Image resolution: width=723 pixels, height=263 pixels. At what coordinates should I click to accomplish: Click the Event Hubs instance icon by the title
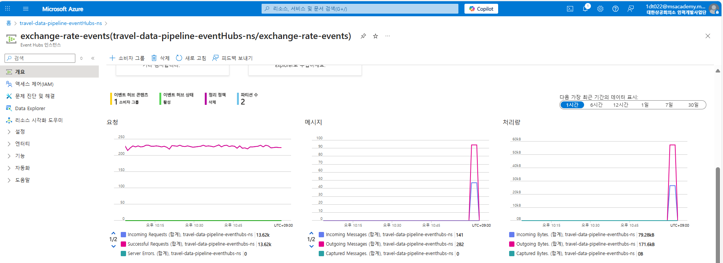coord(11,39)
